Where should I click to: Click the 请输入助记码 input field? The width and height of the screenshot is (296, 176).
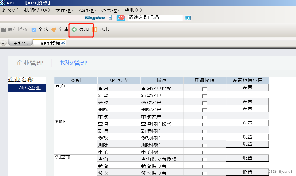[155, 18]
